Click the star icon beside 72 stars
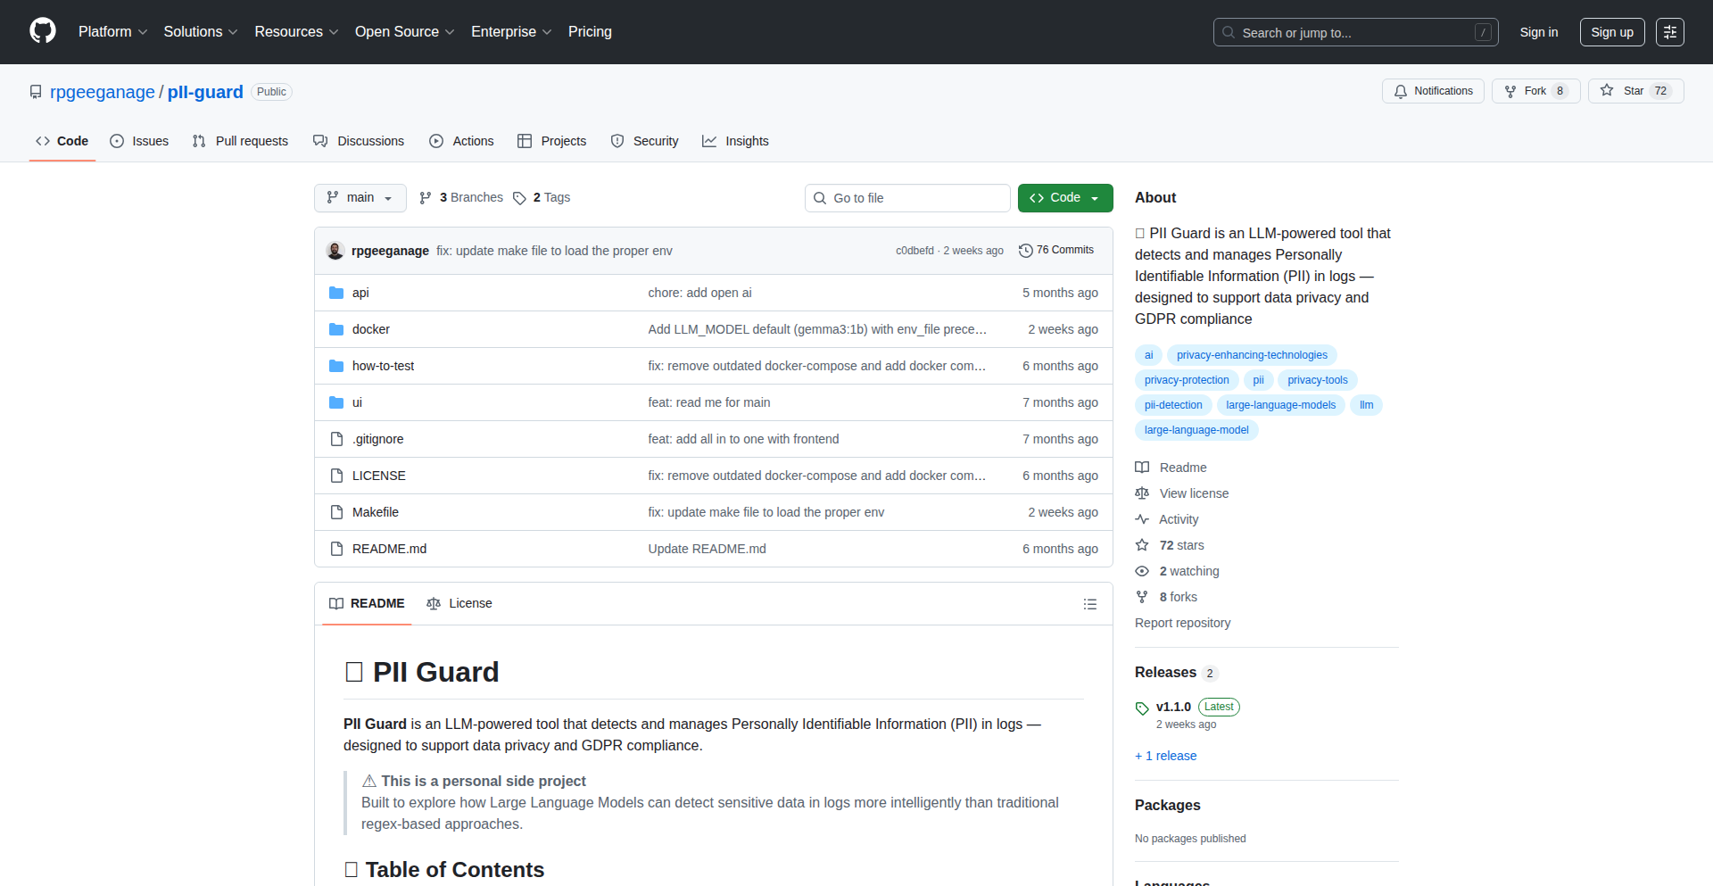Viewport: 1713px width, 886px height. click(1142, 545)
